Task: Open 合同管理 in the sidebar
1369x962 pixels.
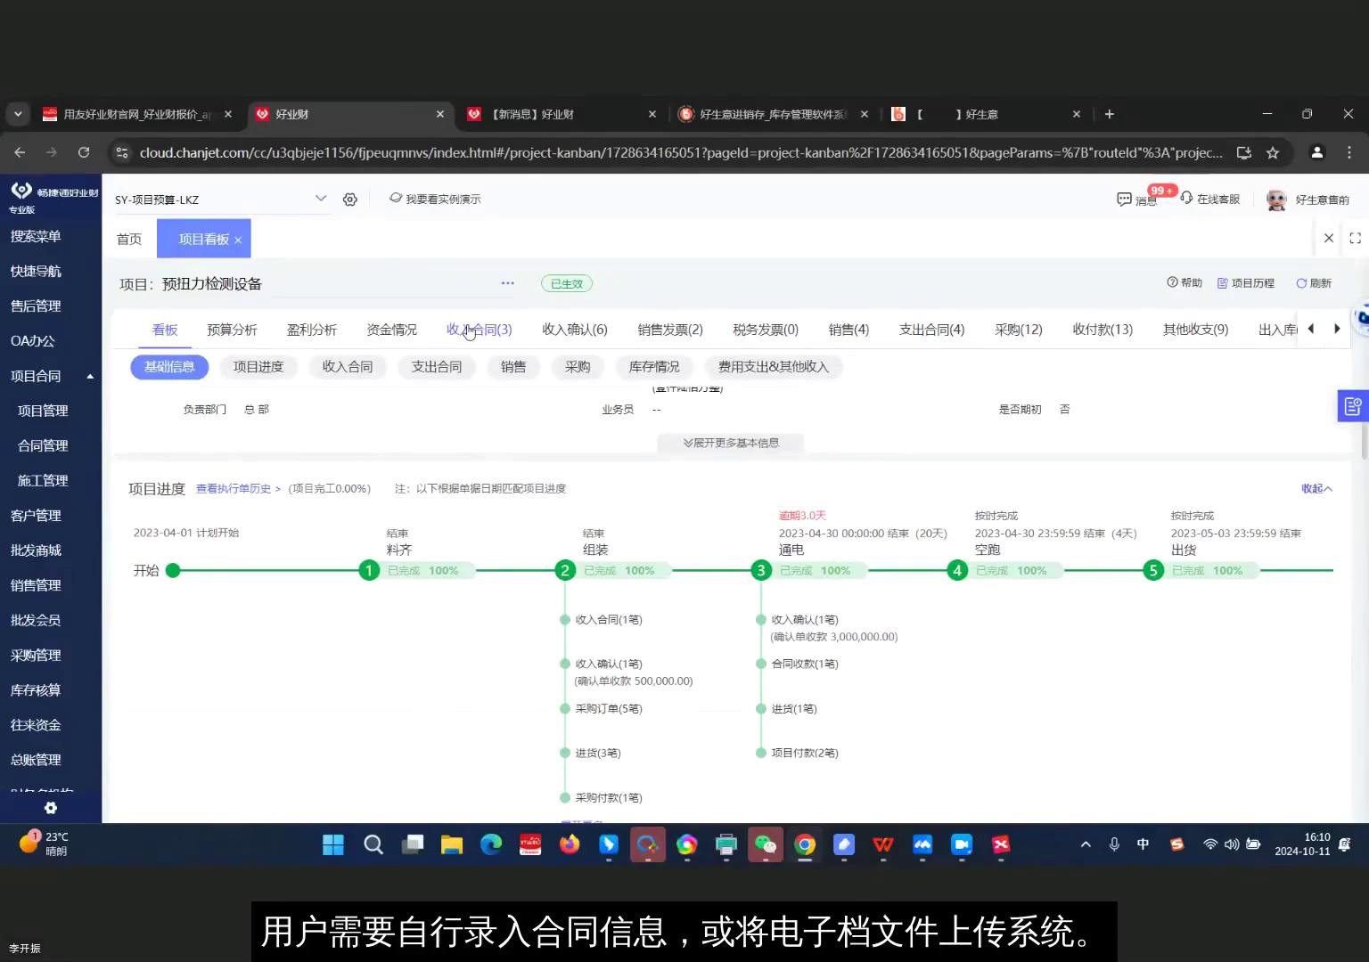Action: pos(41,445)
